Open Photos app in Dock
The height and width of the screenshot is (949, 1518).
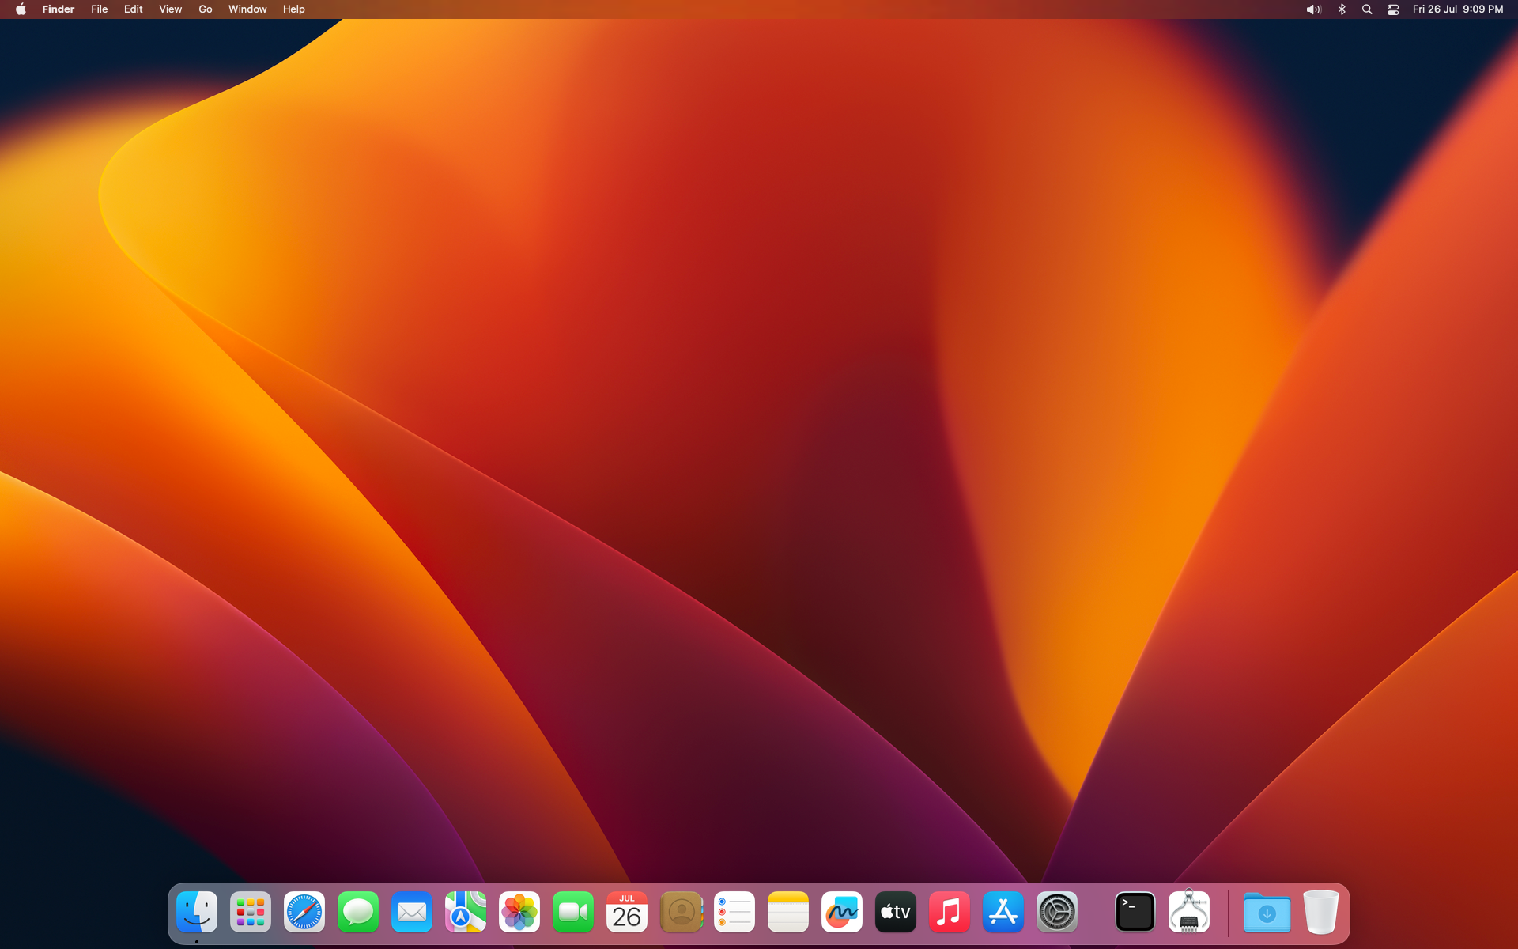pos(519,913)
